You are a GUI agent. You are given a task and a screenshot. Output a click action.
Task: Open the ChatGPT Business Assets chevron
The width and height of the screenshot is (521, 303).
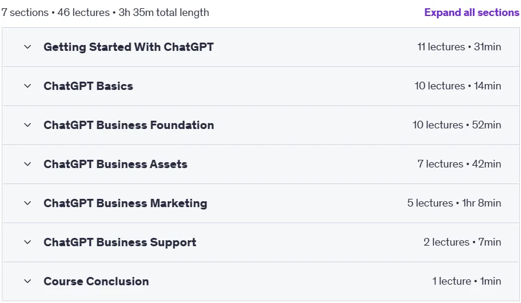[28, 164]
